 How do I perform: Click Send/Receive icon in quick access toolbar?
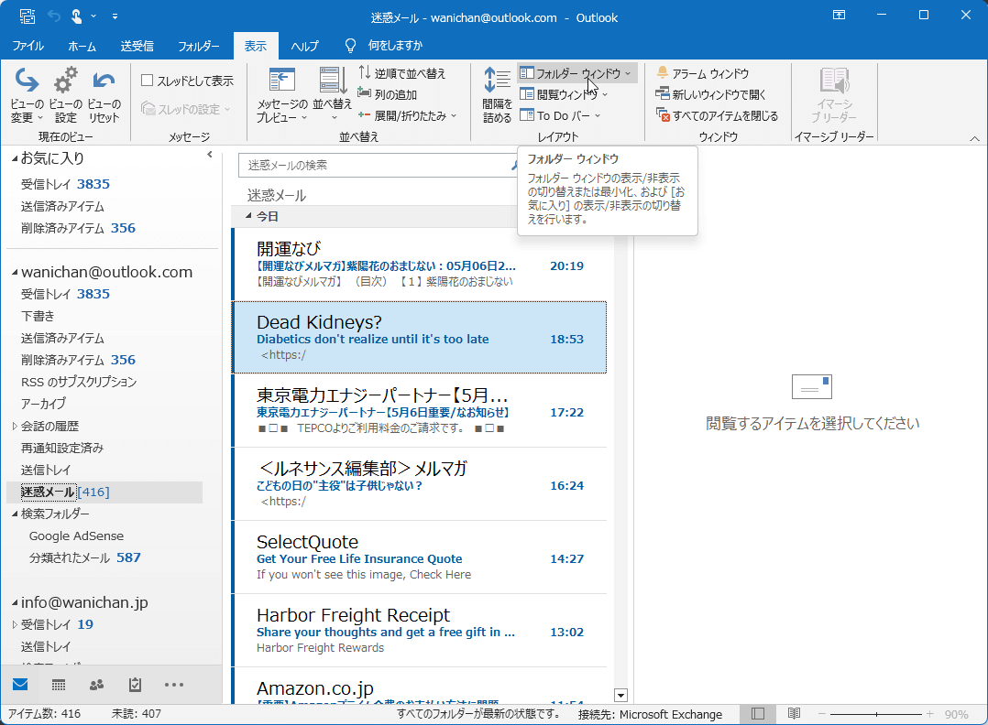click(27, 16)
